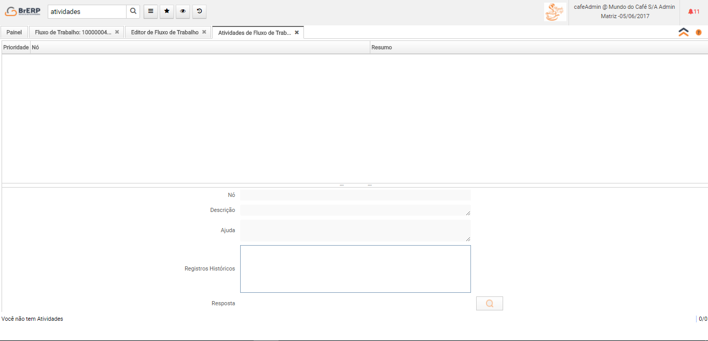
Task: Close the Fluxo de Trabalho: 10000004 tab
Action: click(x=117, y=32)
